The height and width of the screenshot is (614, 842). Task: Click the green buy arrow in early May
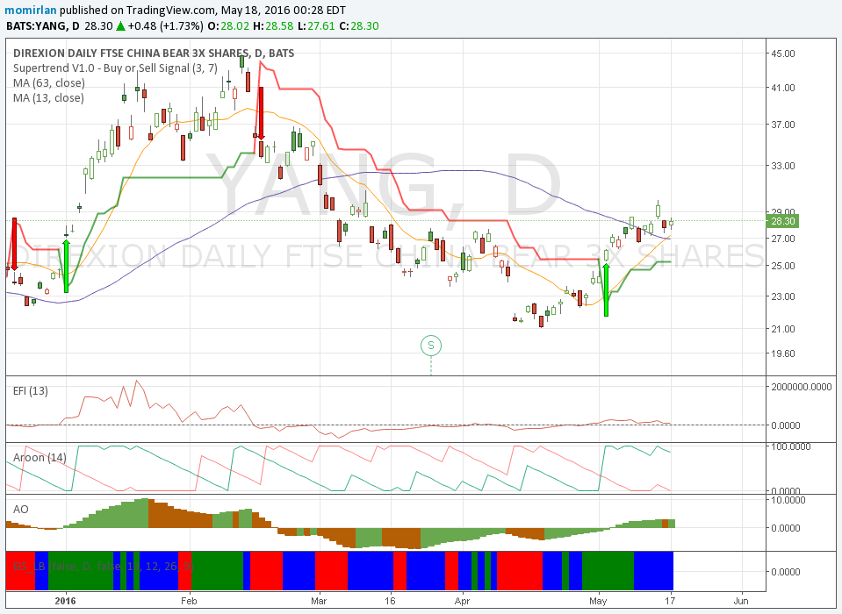click(x=607, y=289)
